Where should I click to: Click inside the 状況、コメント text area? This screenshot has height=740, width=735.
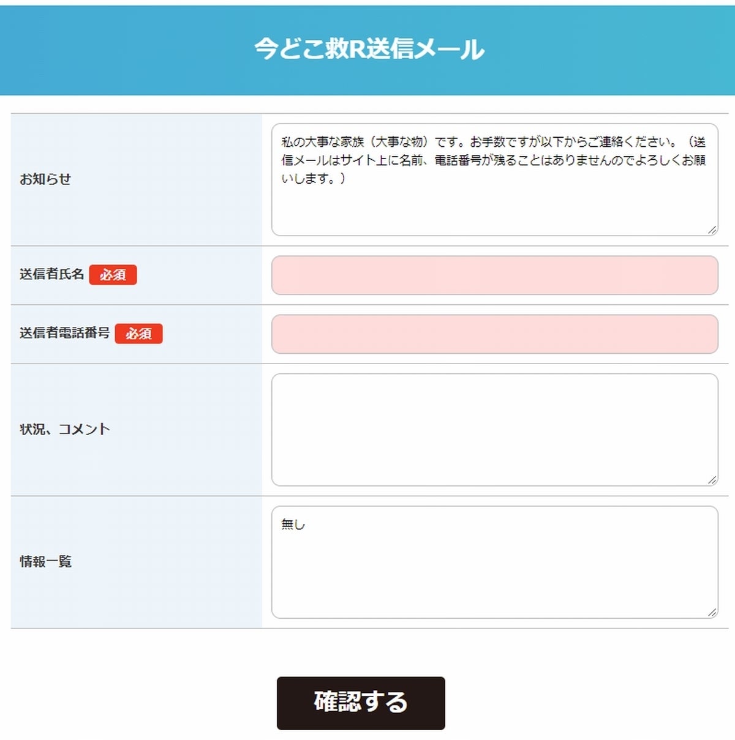point(494,430)
